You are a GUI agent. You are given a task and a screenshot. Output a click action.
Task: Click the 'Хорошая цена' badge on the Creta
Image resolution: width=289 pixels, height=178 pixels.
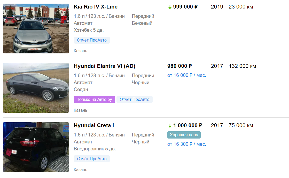point(184,135)
